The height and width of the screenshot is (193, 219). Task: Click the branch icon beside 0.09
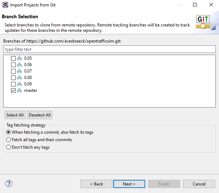(20, 84)
